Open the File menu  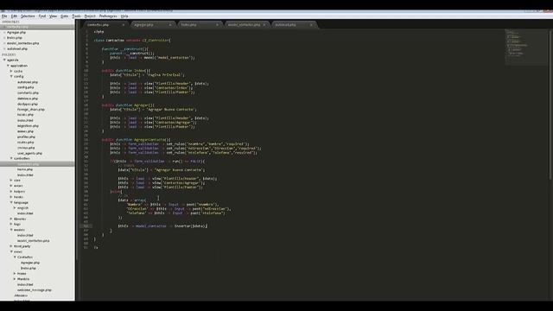tap(4, 16)
